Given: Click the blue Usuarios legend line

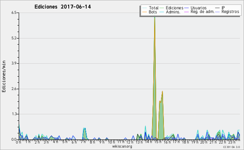Looking at the screenshot, I should [x=186, y=8].
